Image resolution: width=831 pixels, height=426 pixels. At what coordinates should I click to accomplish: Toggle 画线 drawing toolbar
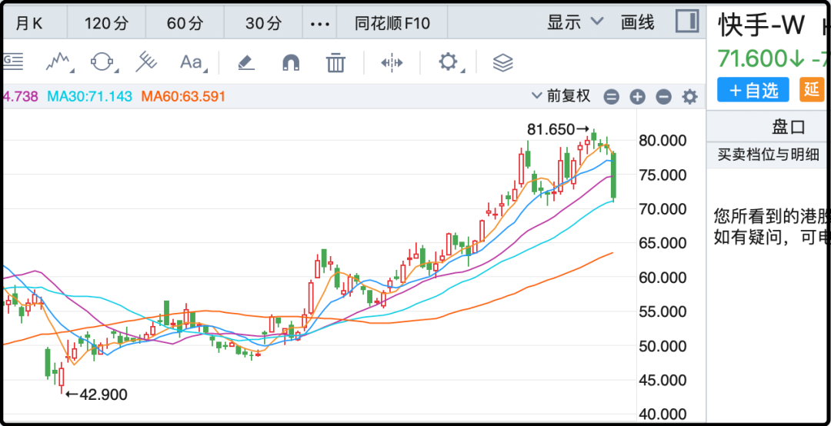point(638,22)
